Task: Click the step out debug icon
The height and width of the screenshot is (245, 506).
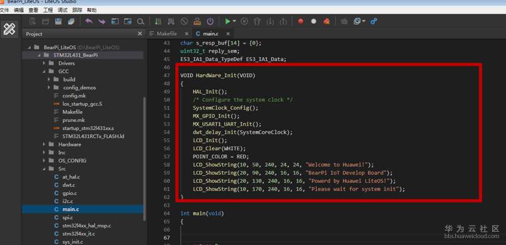Action: tap(283, 21)
